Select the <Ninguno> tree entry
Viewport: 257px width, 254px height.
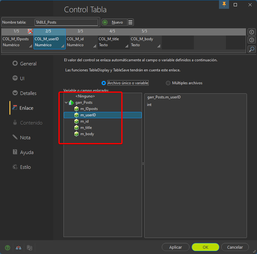tap(85, 96)
